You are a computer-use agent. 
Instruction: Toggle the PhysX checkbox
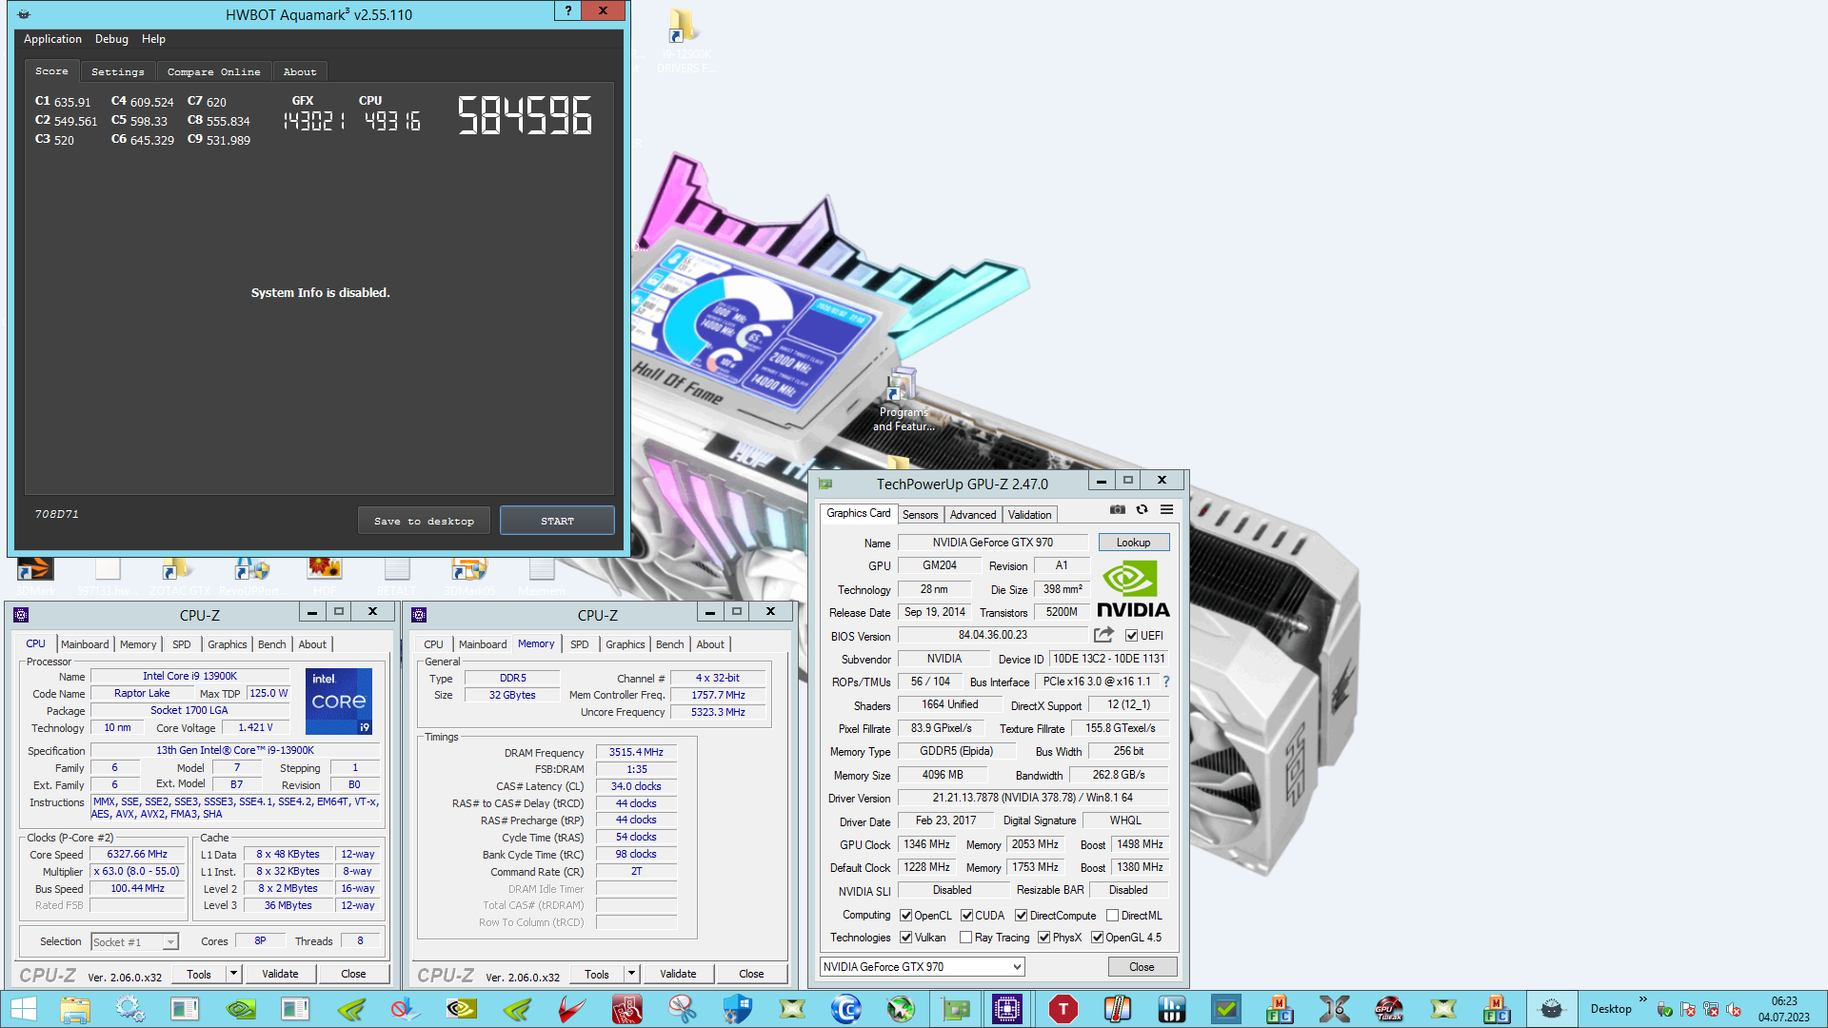click(x=1043, y=938)
